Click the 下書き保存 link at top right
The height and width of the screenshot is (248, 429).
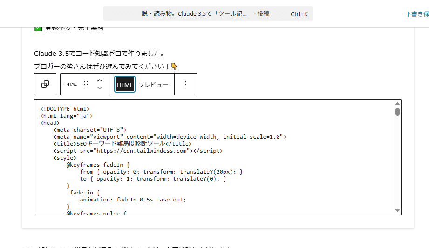pyautogui.click(x=416, y=14)
